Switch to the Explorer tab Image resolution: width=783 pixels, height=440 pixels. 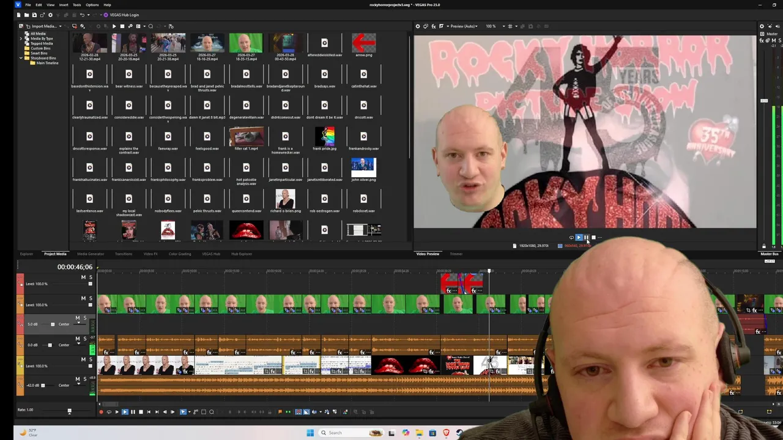click(x=26, y=254)
